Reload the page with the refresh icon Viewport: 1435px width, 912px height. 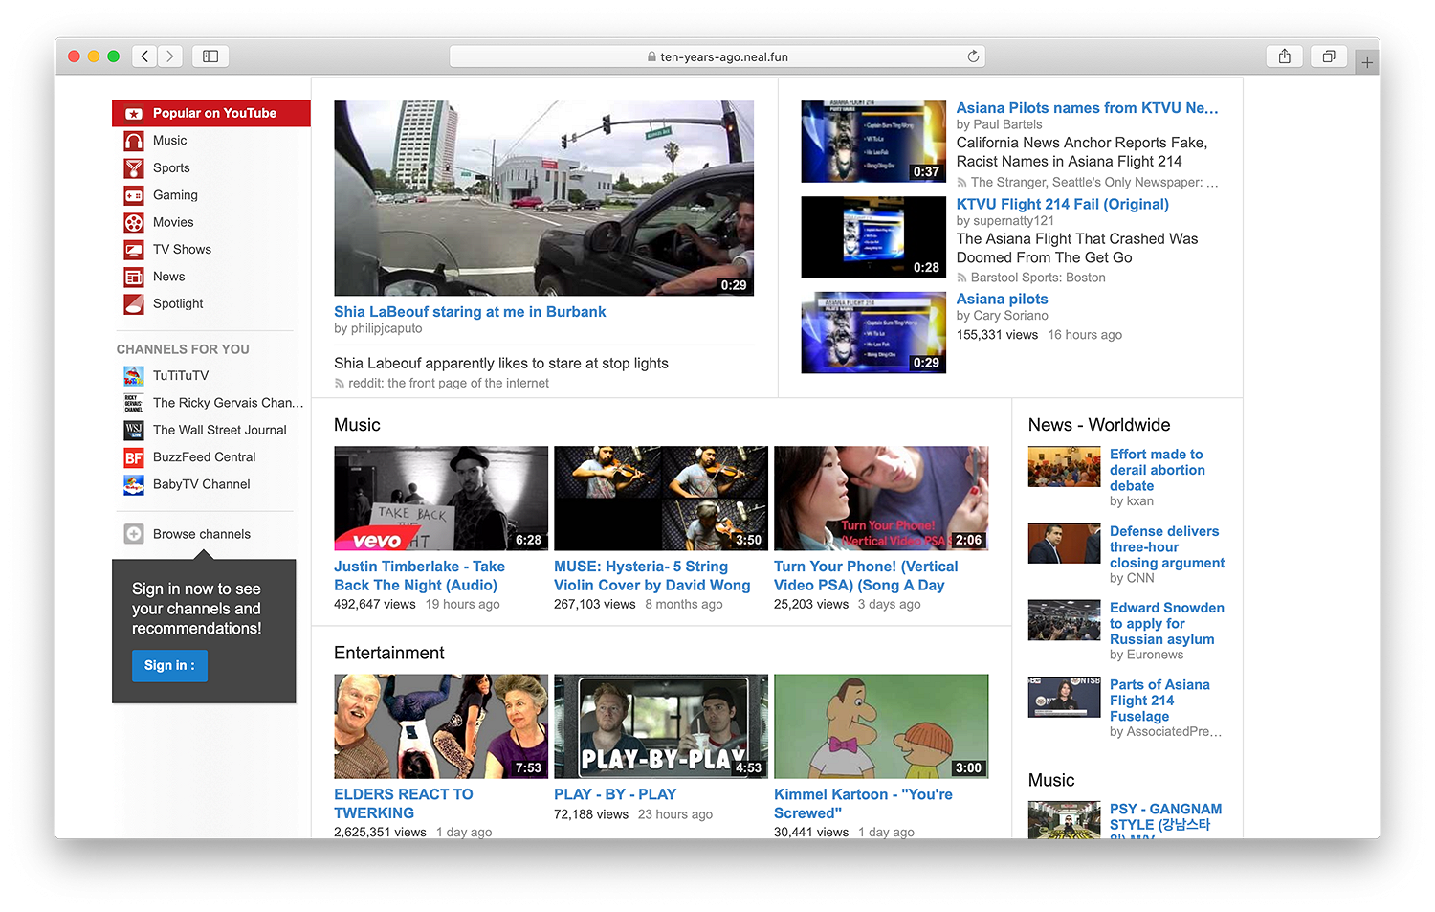pyautogui.click(x=973, y=56)
